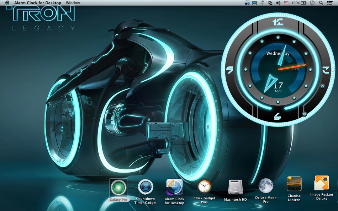338x211 pixels.
Task: Expand the US flag input source menu
Action: click(x=286, y=3)
